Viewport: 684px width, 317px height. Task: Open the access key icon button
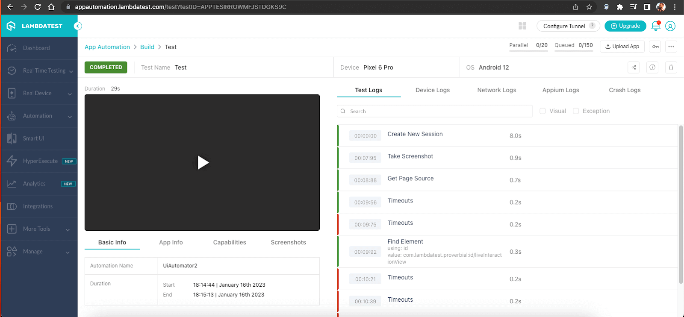click(x=655, y=47)
